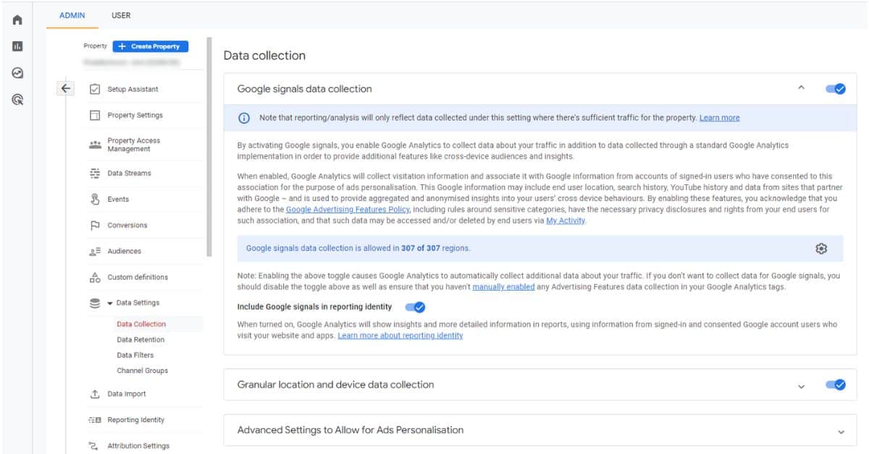Image resolution: width=869 pixels, height=454 pixels.
Task: Collapse the Data Settings menu group
Action: tap(110, 303)
